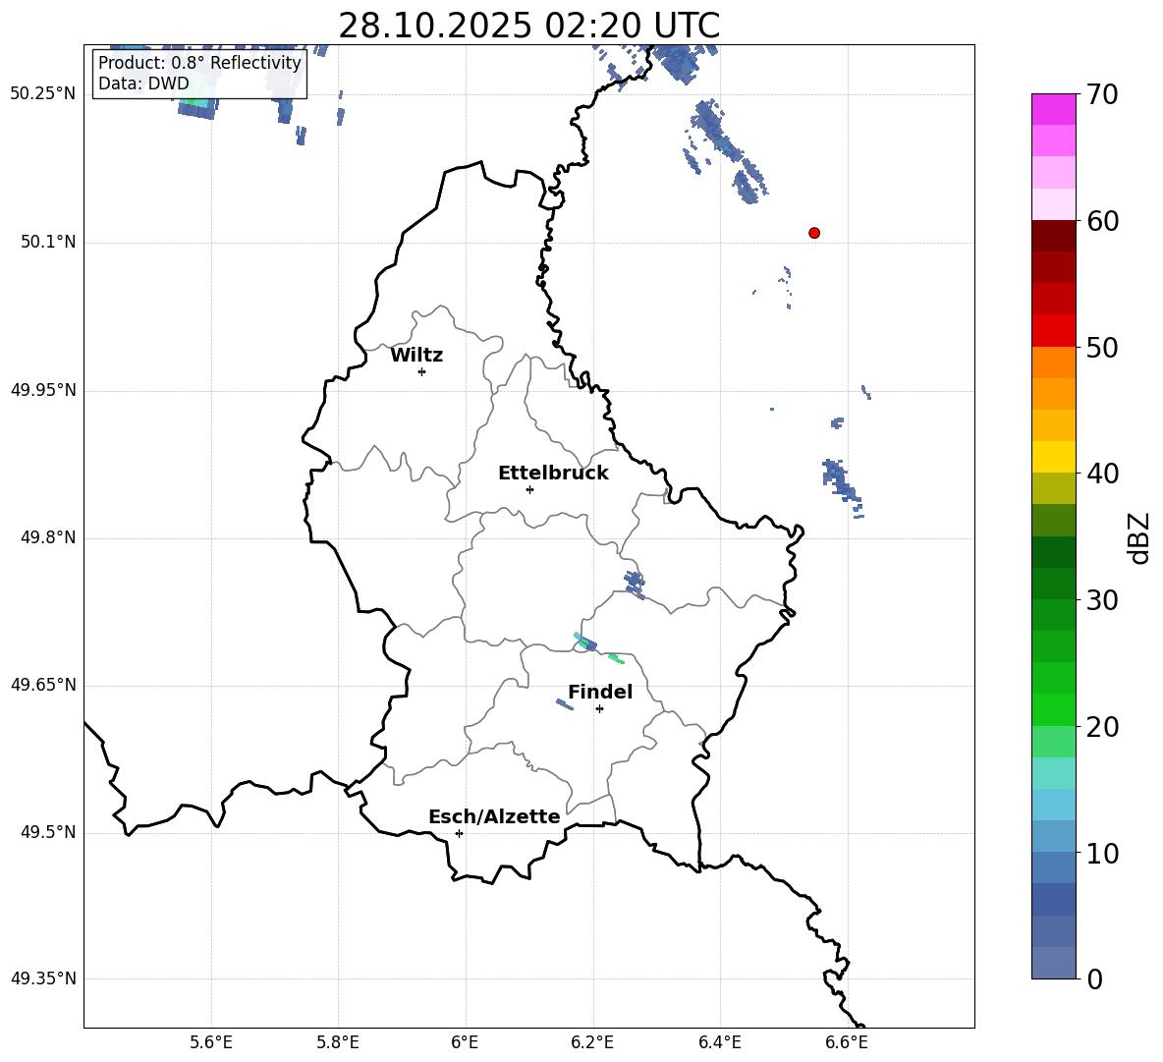The image size is (1163, 1062).
Task: Click the Esch/Alzette location cross marker
Action: click(459, 833)
